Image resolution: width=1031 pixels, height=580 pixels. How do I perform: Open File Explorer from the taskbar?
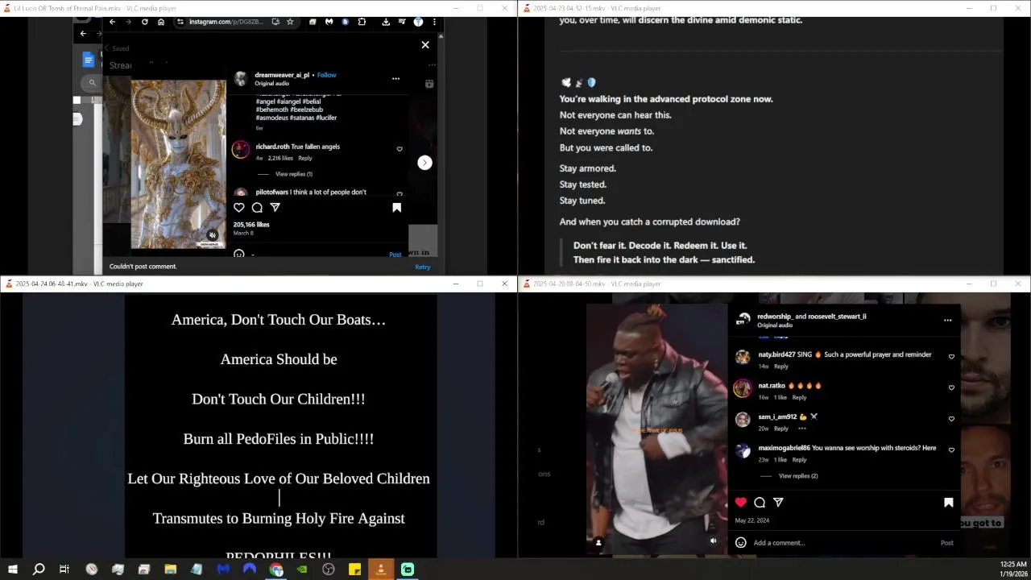[x=171, y=570]
